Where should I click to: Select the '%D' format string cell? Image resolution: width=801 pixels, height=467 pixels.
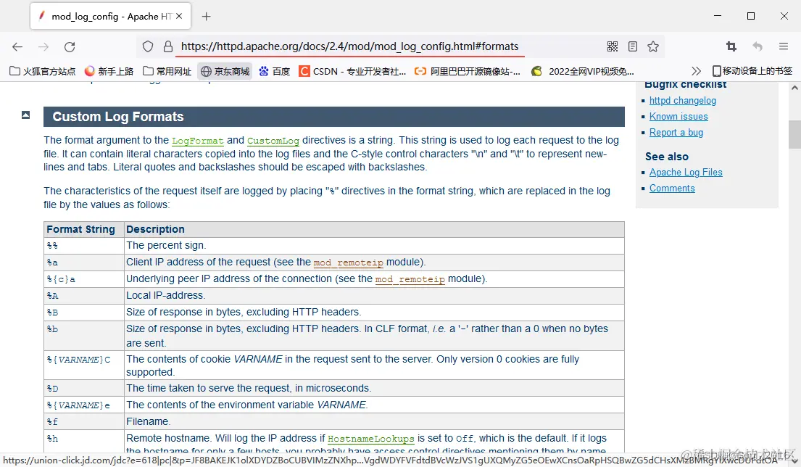click(x=84, y=388)
